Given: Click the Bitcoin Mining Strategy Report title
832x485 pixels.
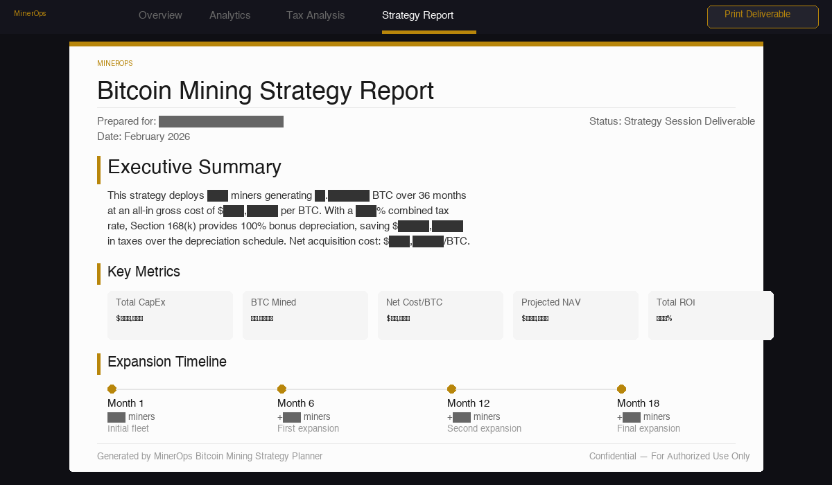Looking at the screenshot, I should (266, 91).
